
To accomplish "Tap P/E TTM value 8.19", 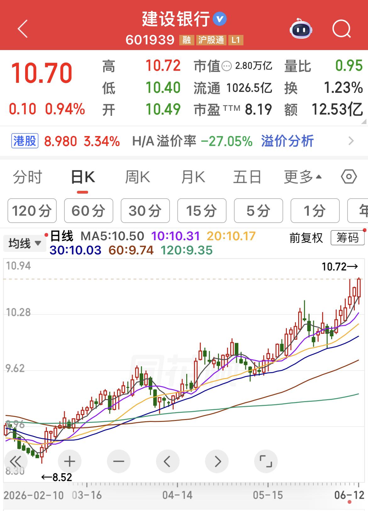I will (258, 110).
